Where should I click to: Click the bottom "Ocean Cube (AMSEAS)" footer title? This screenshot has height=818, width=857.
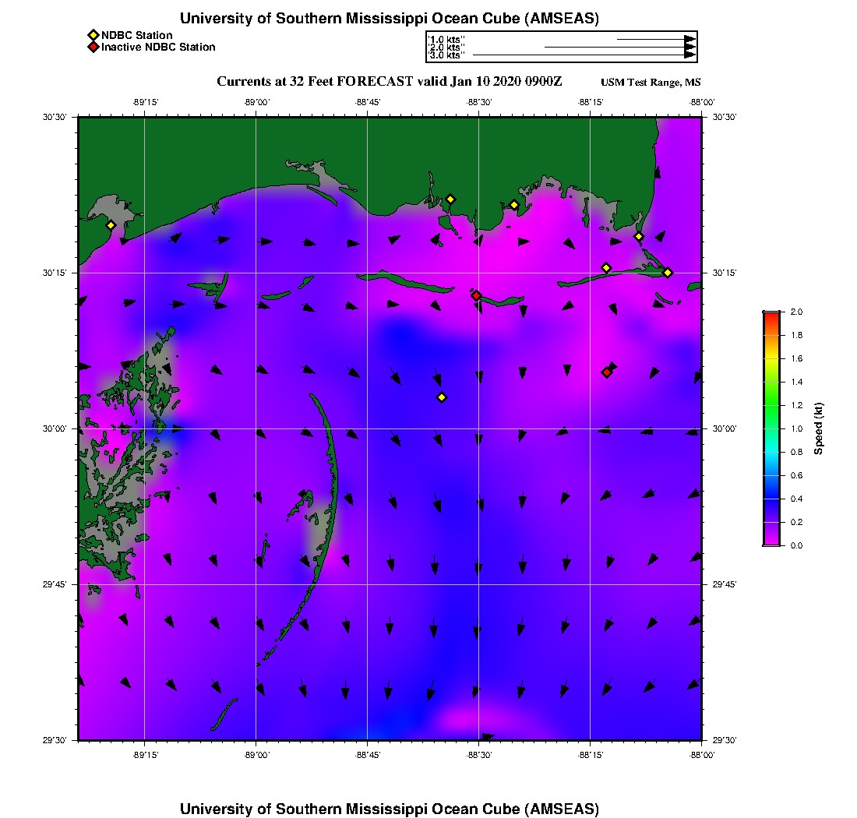point(389,808)
